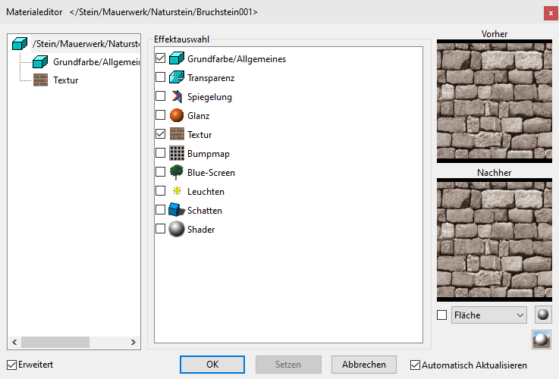The width and height of the screenshot is (559, 379).
Task: Select the /Stein/Mauerwerk/Naturst root tree node
Action: (x=86, y=44)
